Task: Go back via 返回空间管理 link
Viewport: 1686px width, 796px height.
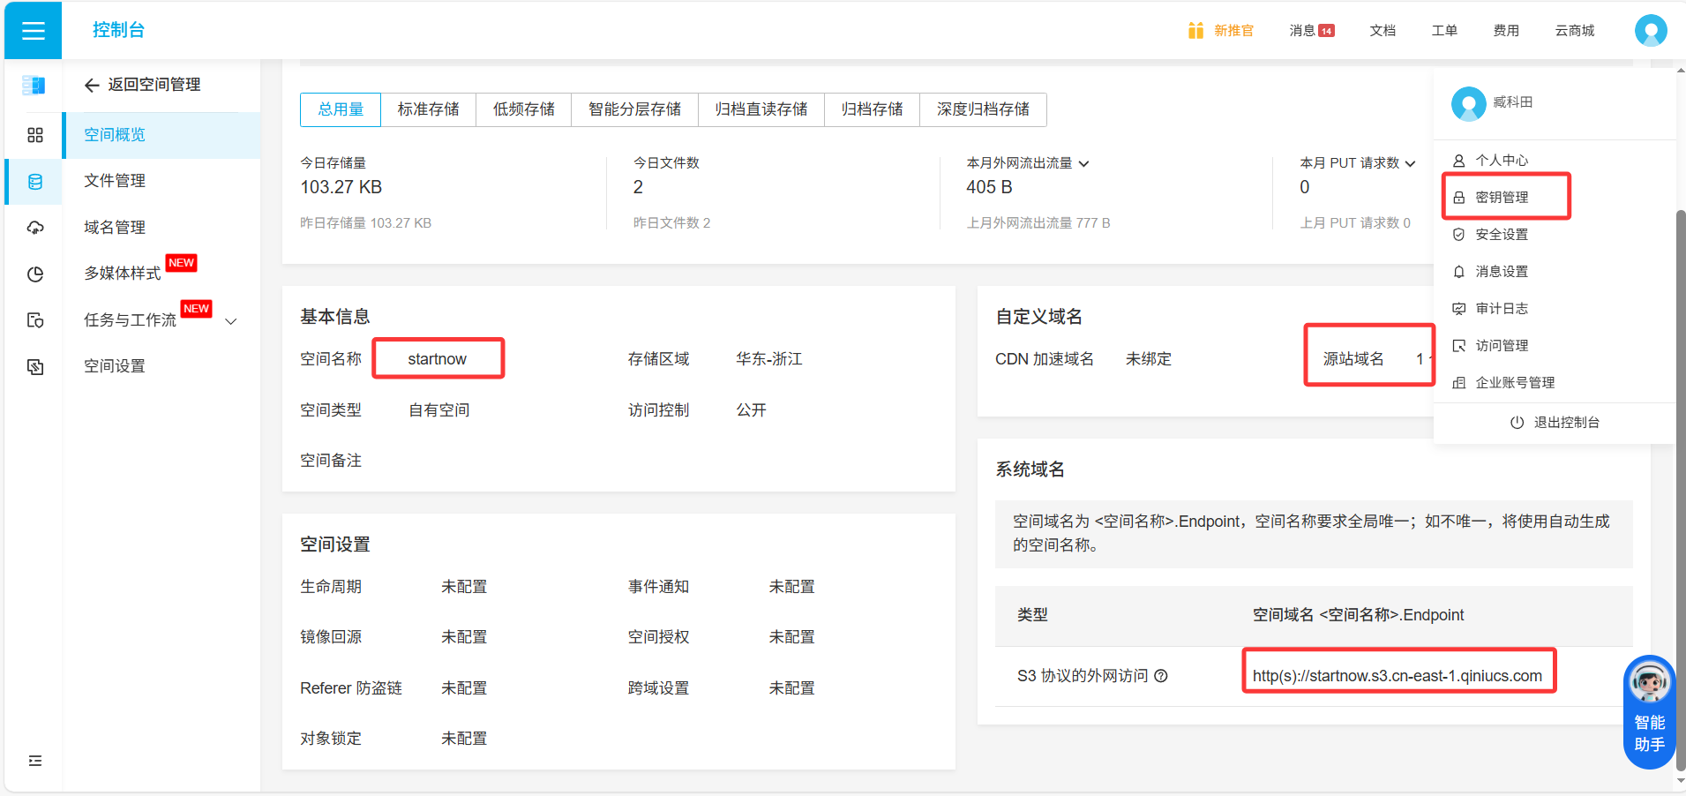Action: [143, 85]
